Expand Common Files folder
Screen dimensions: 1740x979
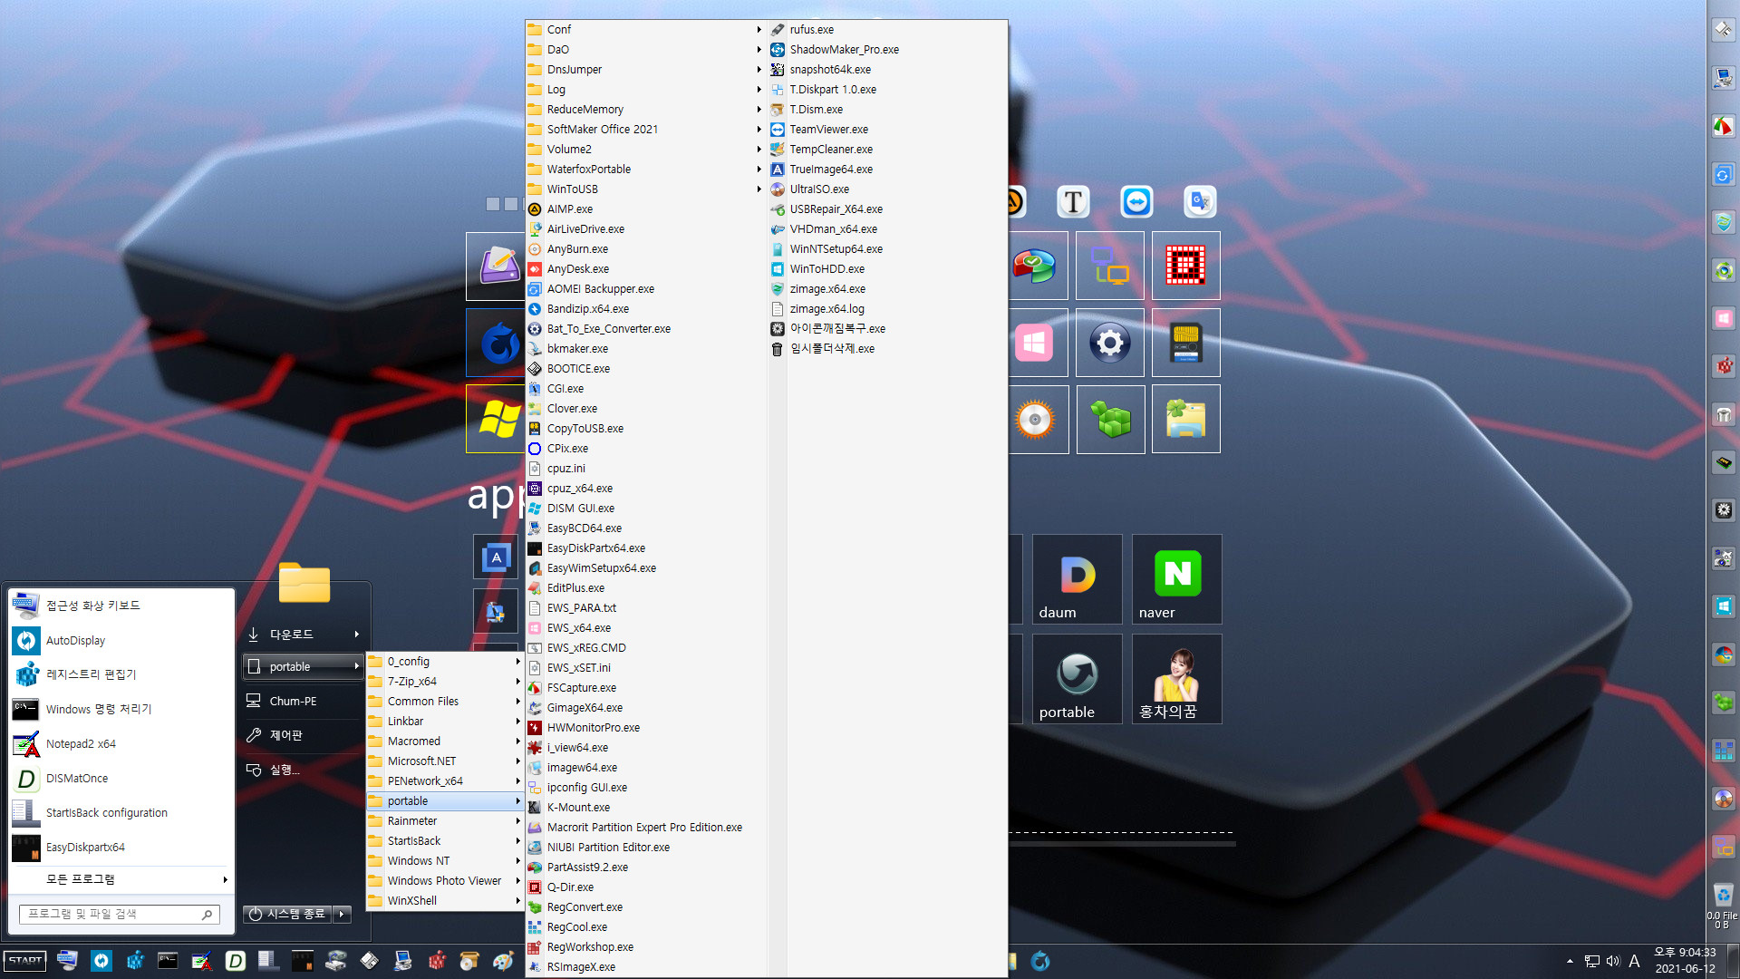[445, 702]
